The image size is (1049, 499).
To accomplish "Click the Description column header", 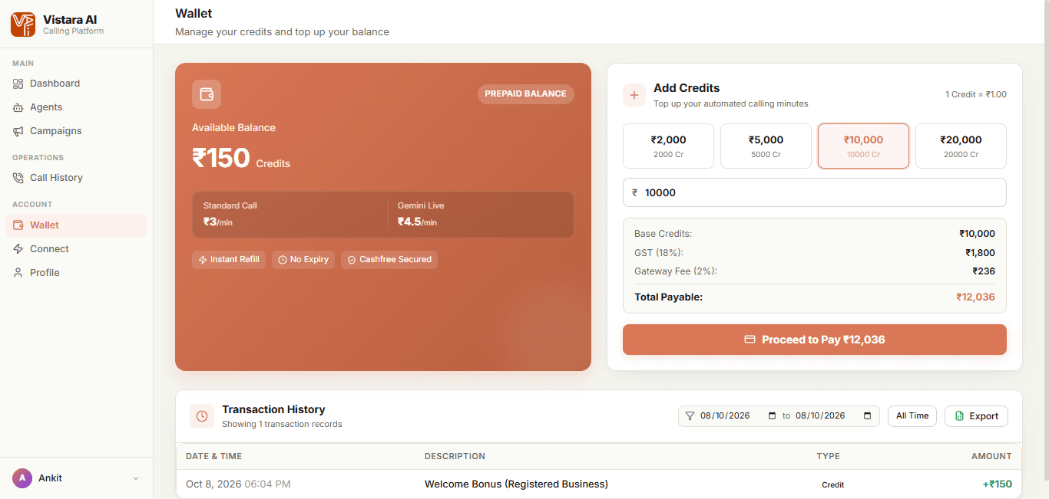I will 455,456.
